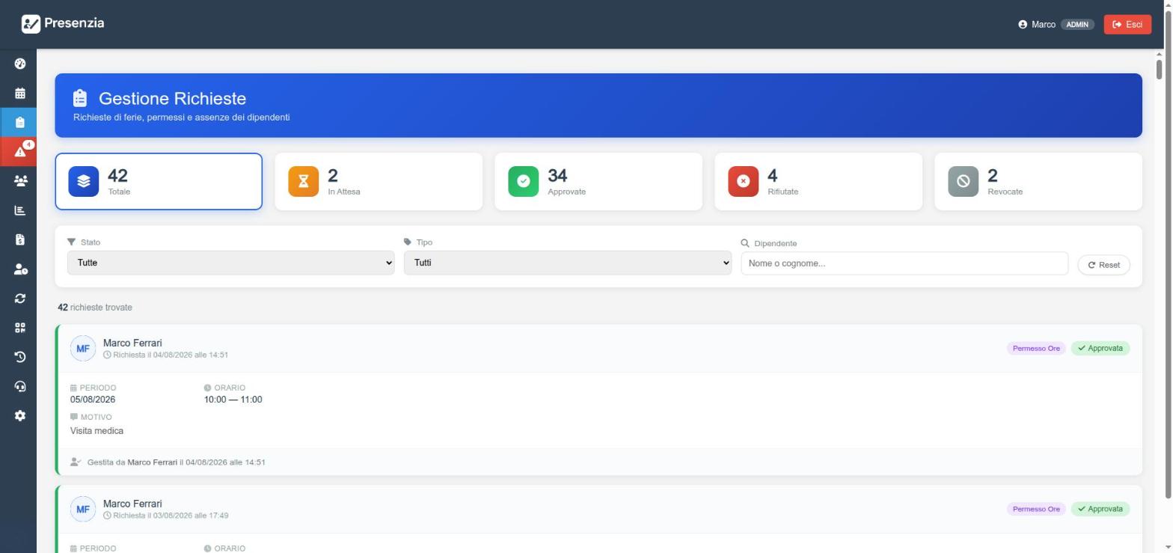Open the employees group icon in sidebar

[20, 181]
